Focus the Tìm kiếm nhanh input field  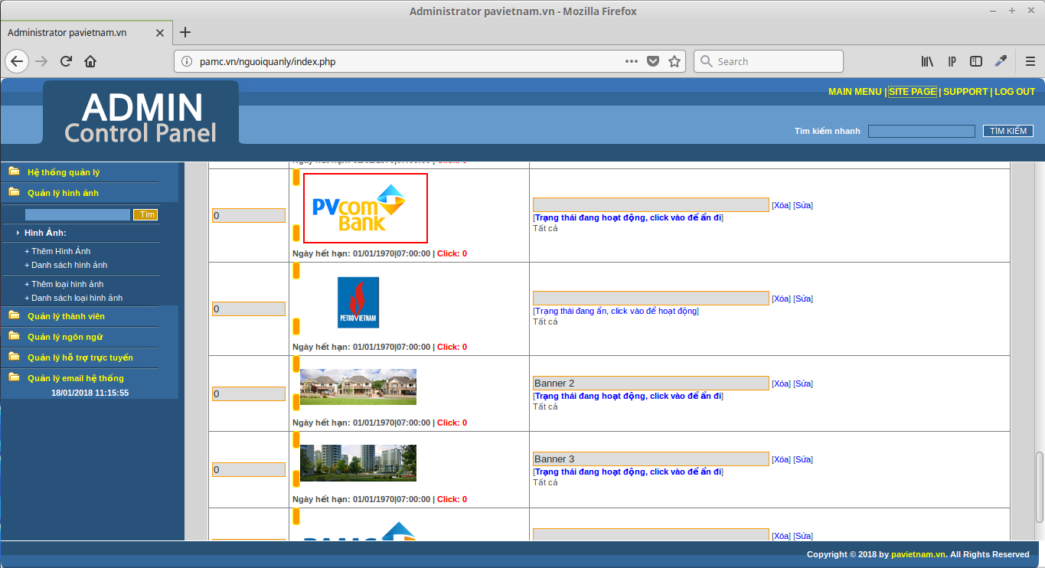point(922,131)
